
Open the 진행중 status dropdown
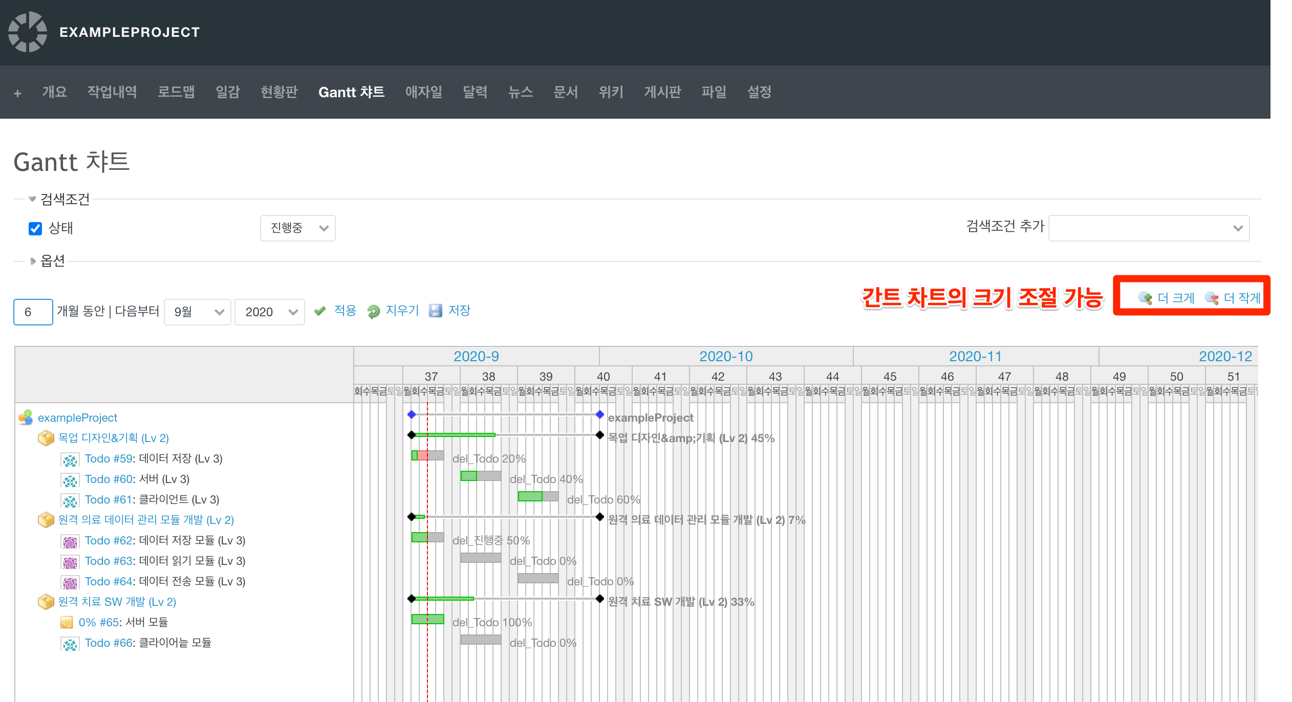tap(297, 228)
